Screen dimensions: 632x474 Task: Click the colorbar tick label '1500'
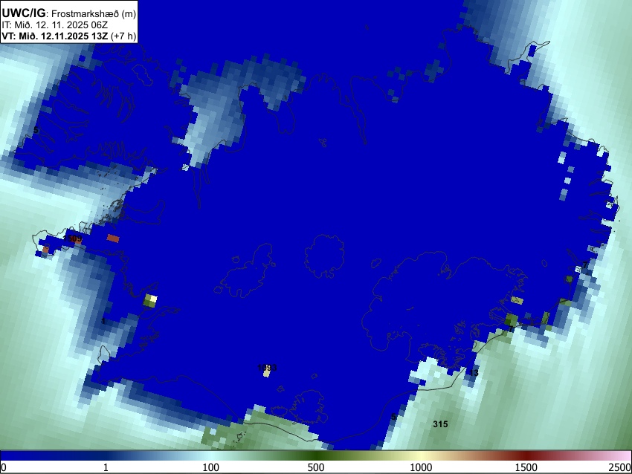click(526, 467)
